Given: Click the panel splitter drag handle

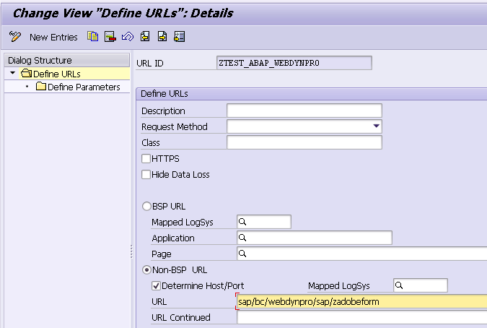Looking at the screenshot, I should [132, 251].
